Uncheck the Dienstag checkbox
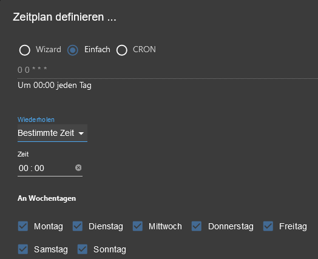The width and height of the screenshot is (318, 259). [78, 226]
